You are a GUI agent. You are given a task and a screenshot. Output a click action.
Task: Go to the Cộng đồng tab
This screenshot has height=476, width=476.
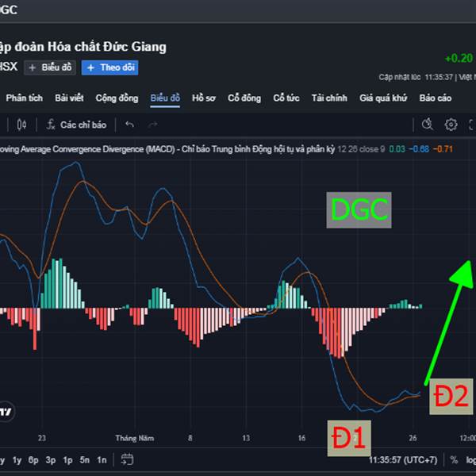(117, 98)
